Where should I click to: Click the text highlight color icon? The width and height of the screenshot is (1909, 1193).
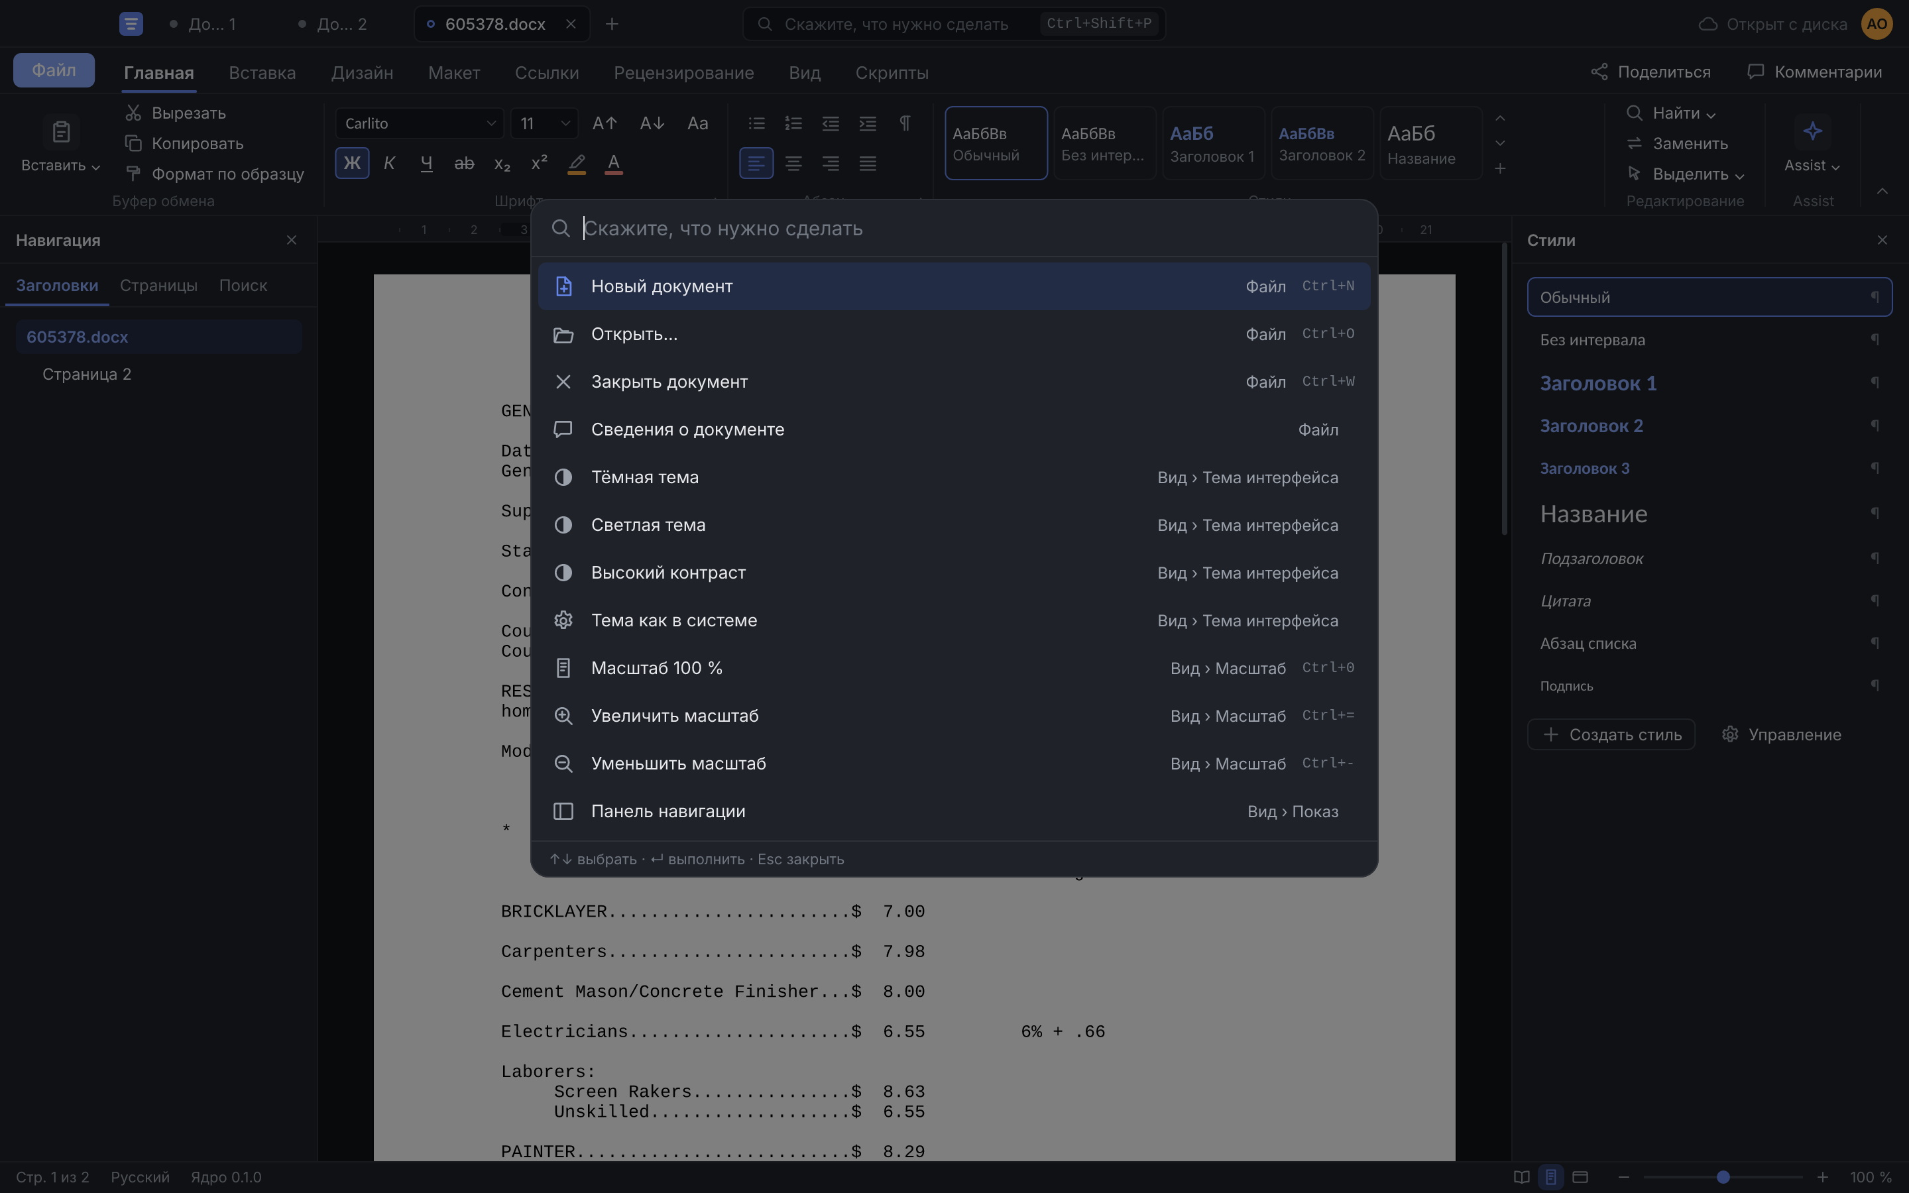(577, 163)
